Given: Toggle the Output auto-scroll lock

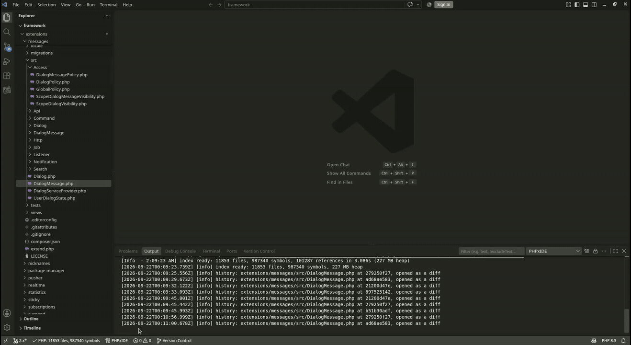Looking at the screenshot, I should tap(595, 251).
